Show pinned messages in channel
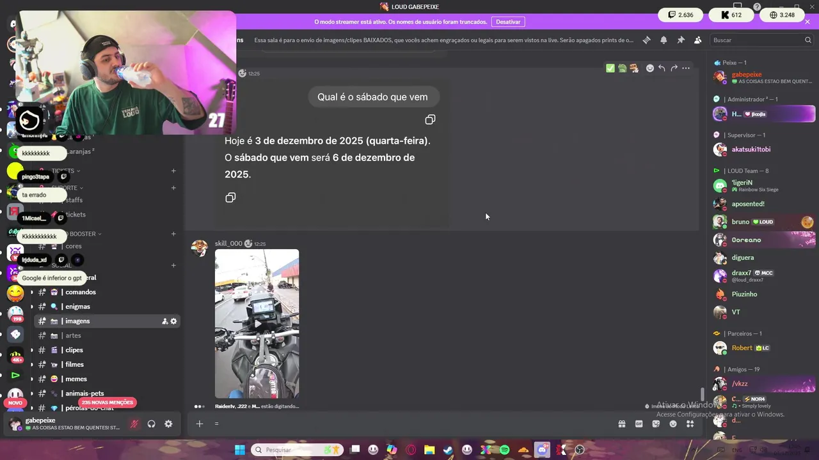This screenshot has width=819, height=460. tap(681, 40)
